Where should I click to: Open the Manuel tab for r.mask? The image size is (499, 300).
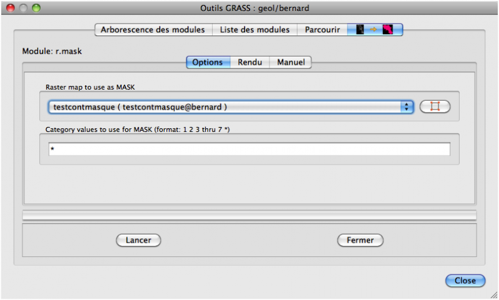click(x=291, y=62)
